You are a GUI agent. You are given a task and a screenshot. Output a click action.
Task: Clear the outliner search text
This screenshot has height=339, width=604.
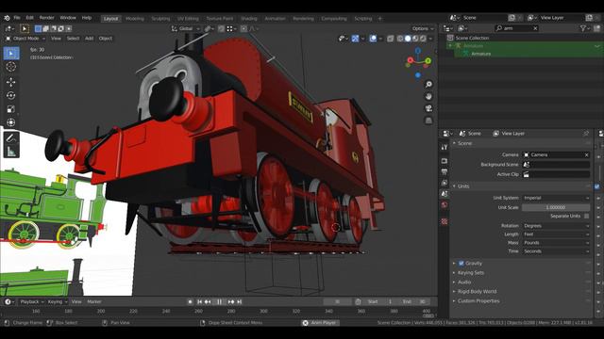tap(535, 28)
